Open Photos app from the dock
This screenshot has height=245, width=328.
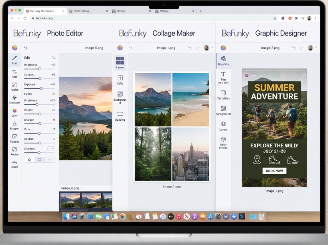123,217
